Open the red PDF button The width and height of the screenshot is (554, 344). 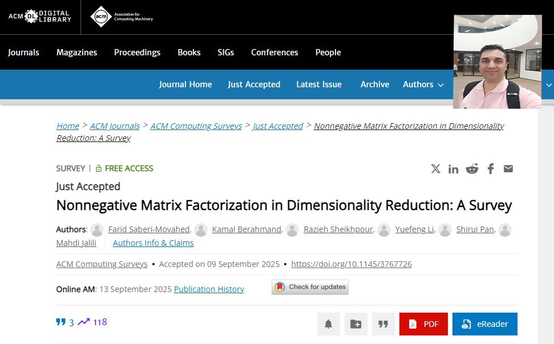[x=423, y=324]
